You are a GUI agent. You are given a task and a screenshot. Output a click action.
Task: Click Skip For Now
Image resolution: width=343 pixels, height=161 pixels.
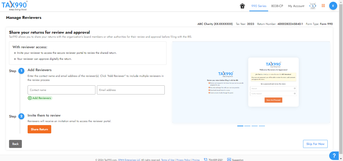click(315, 144)
